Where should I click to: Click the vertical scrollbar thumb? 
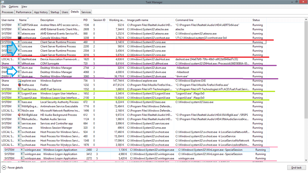[306, 70]
